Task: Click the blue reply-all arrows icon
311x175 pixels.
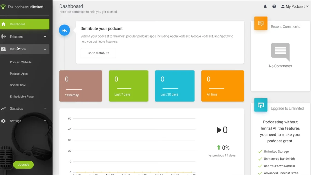Action: [65, 30]
